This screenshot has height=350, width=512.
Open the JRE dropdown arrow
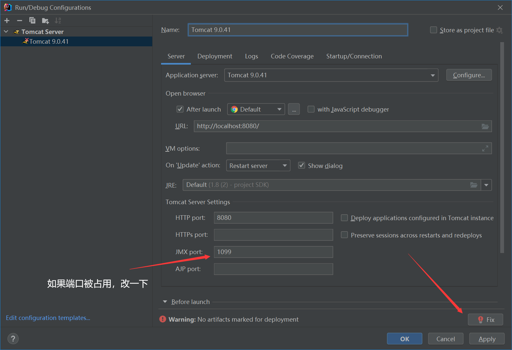coord(486,185)
